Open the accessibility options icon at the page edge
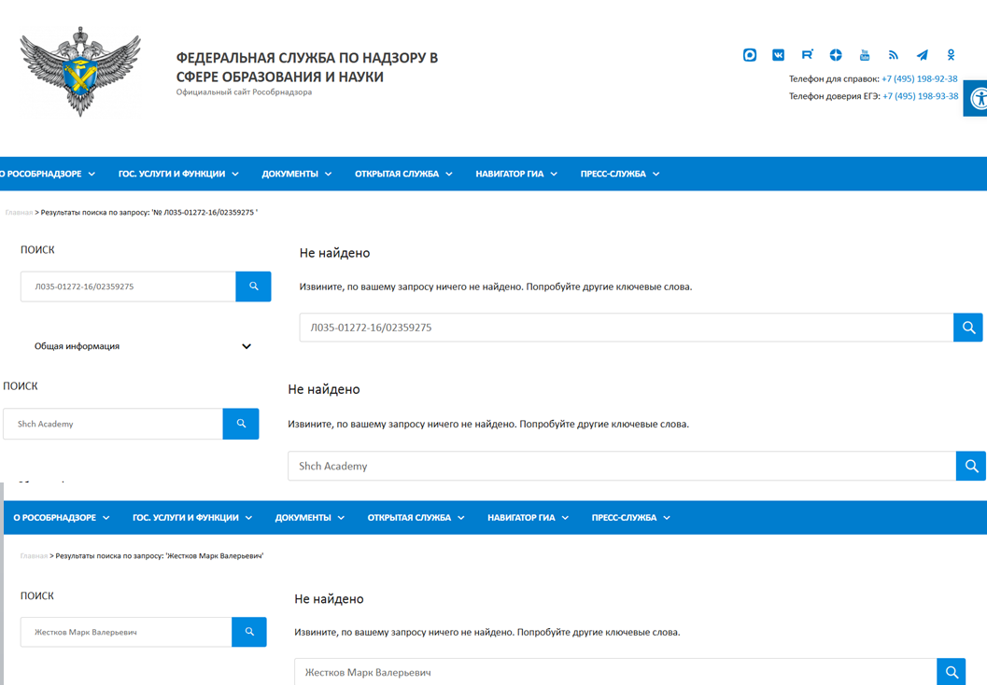This screenshot has height=685, width=987. pyautogui.click(x=977, y=98)
